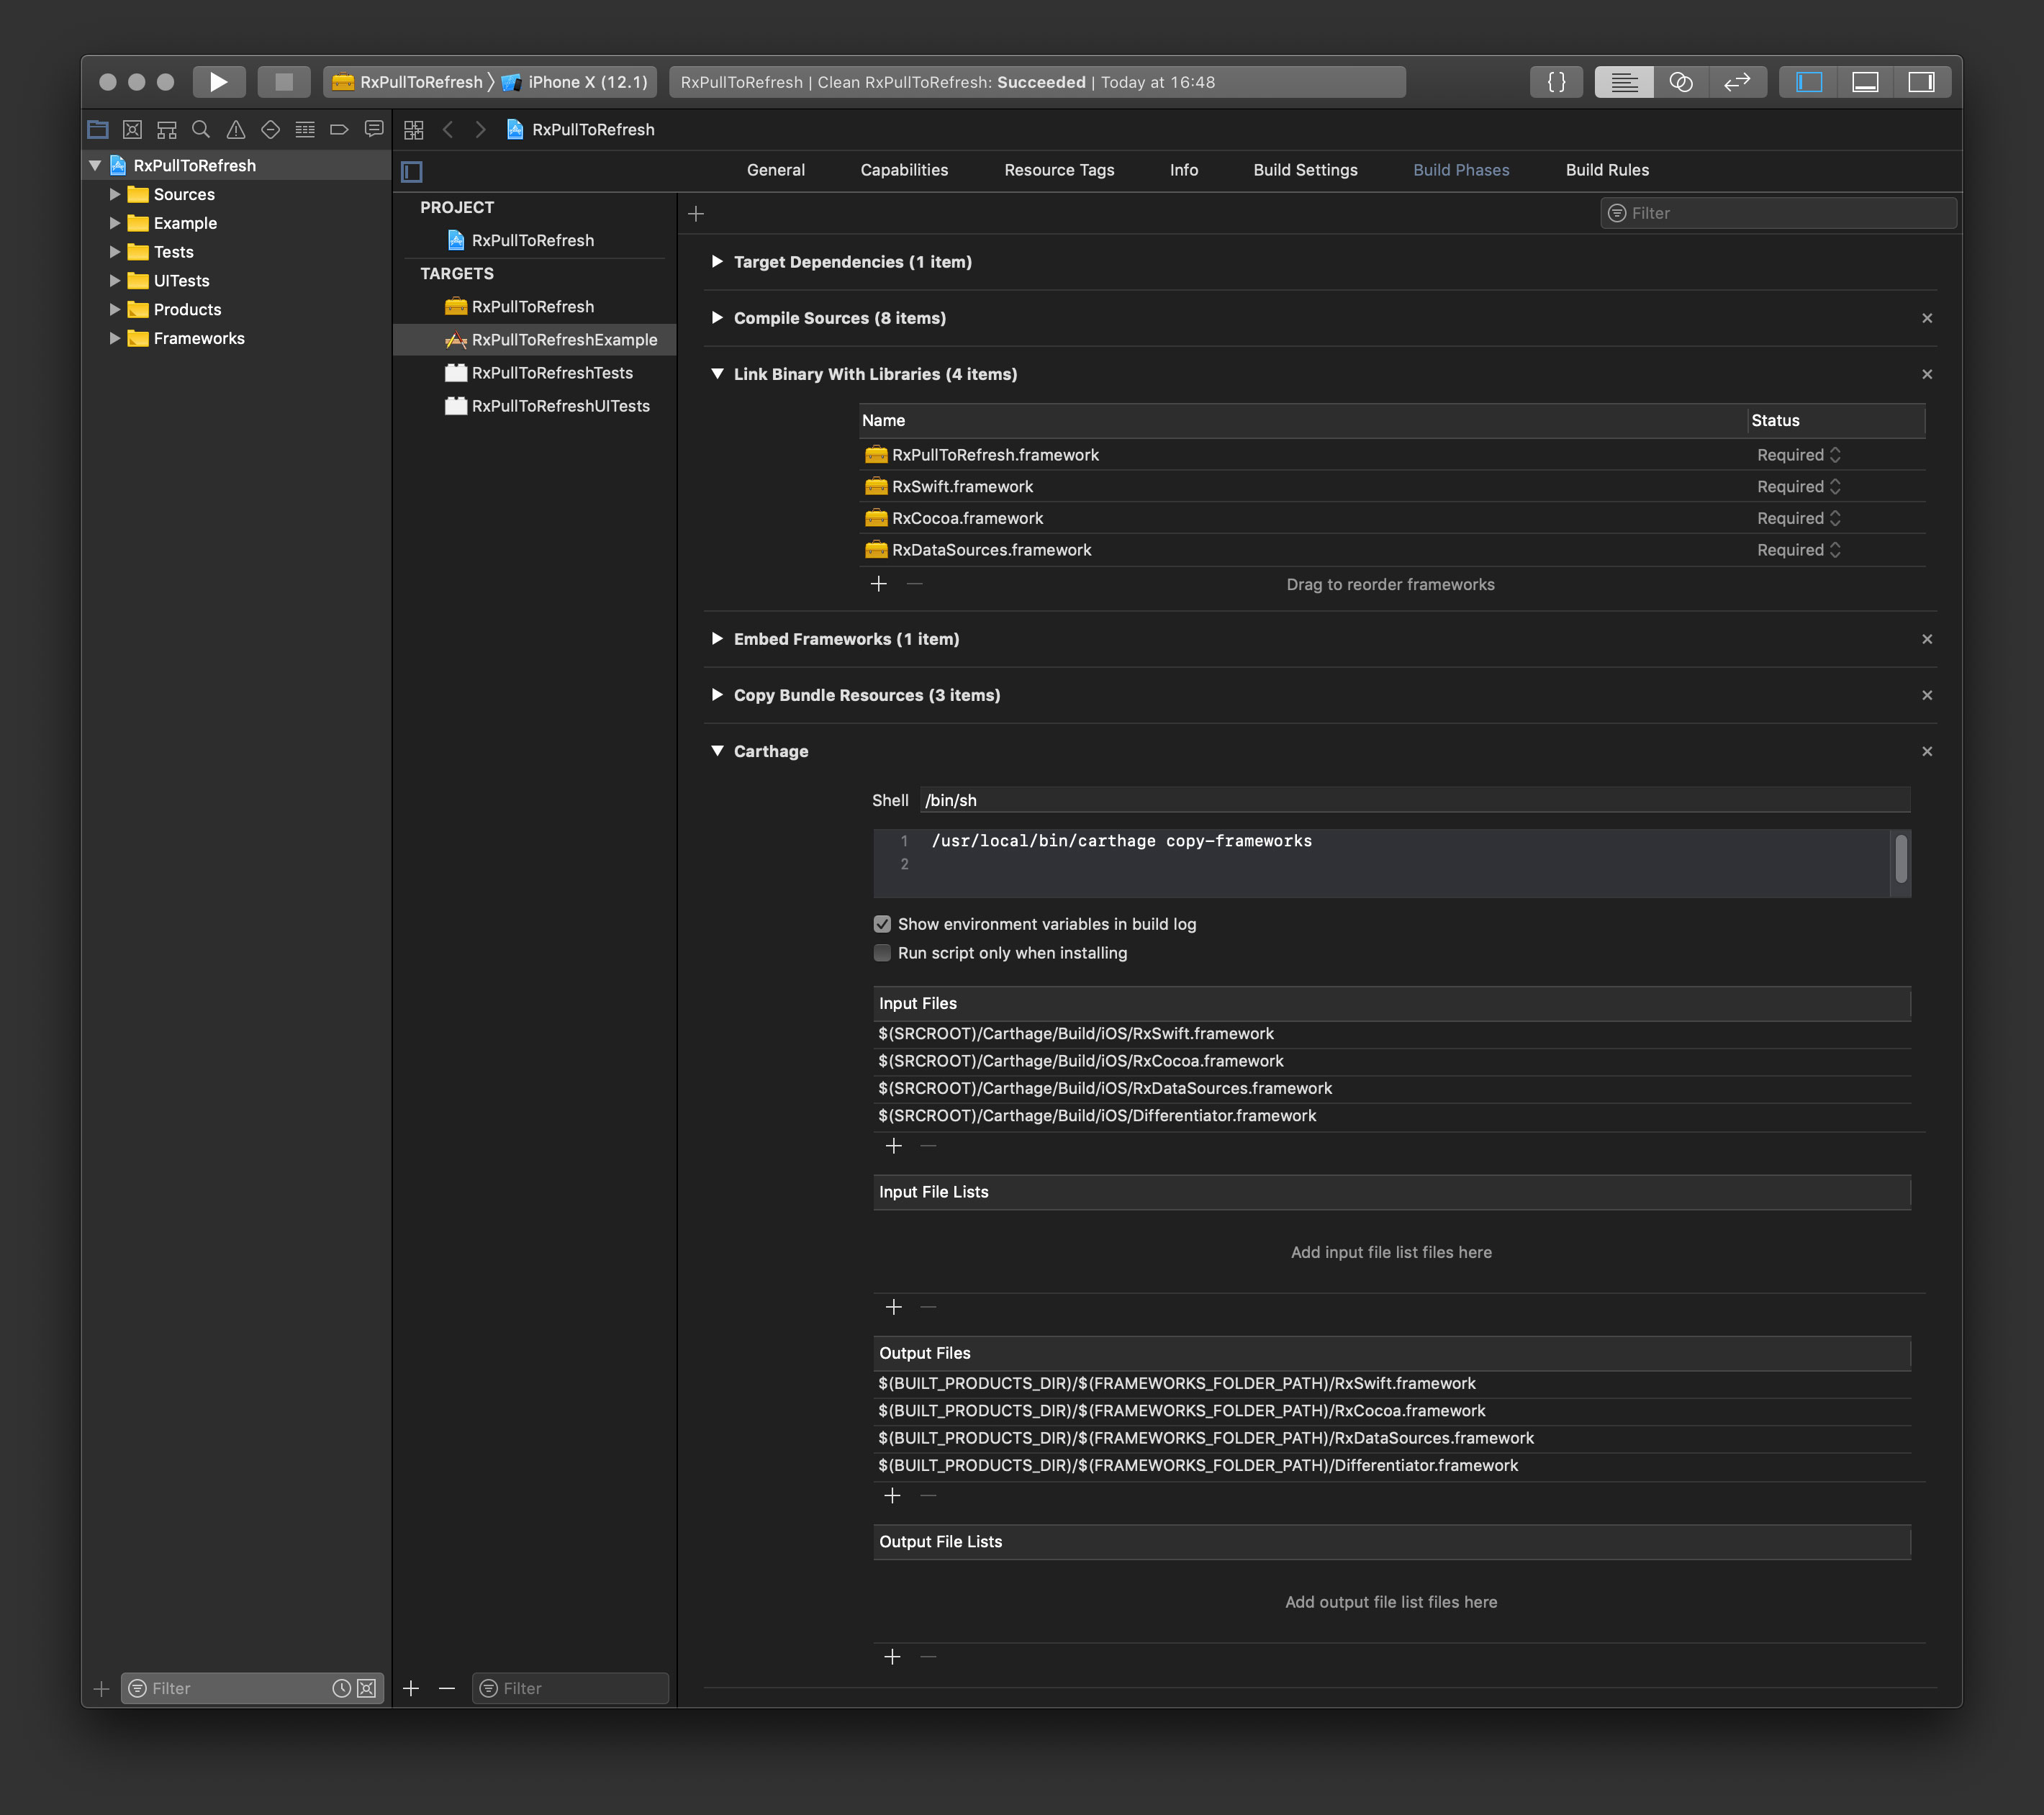Enable Run script only when installing
This screenshot has width=2044, height=1815.
click(x=882, y=953)
